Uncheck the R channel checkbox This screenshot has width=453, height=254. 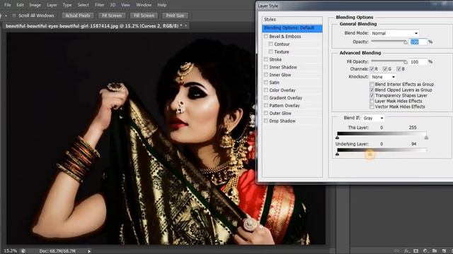coord(372,69)
